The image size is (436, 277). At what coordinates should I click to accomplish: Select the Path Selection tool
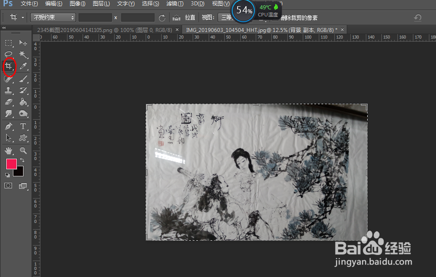pos(8,138)
